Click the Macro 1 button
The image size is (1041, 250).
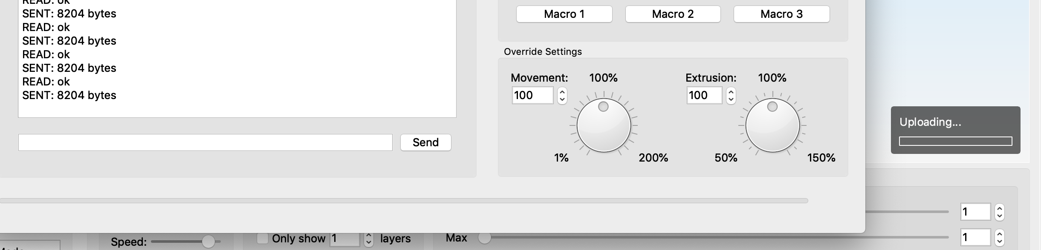pyautogui.click(x=564, y=14)
